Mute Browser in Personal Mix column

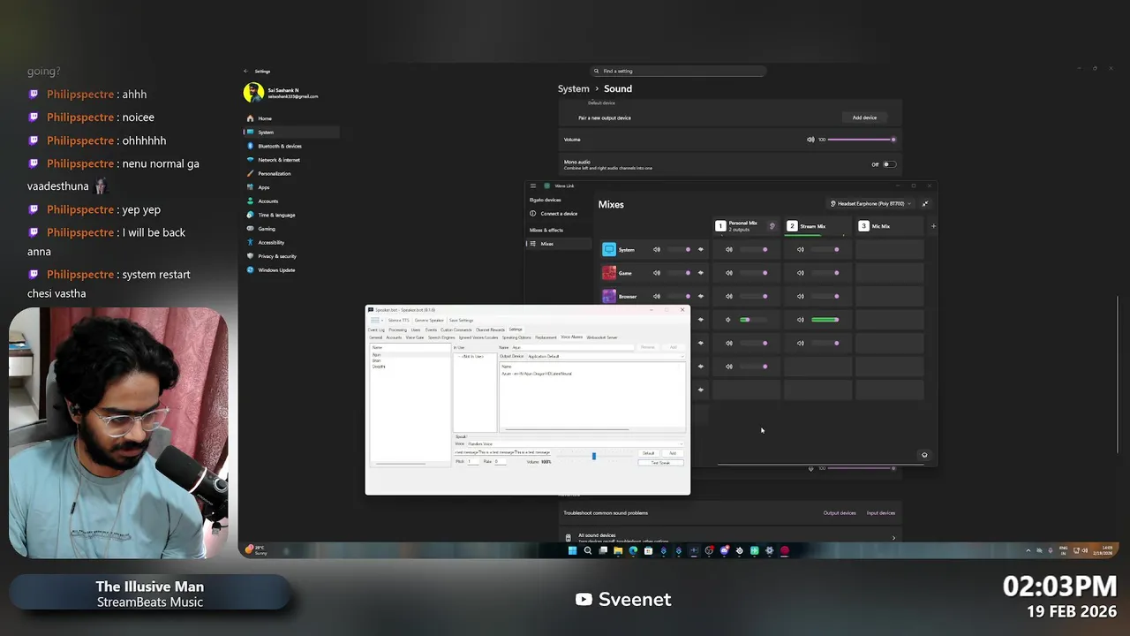coord(728,296)
